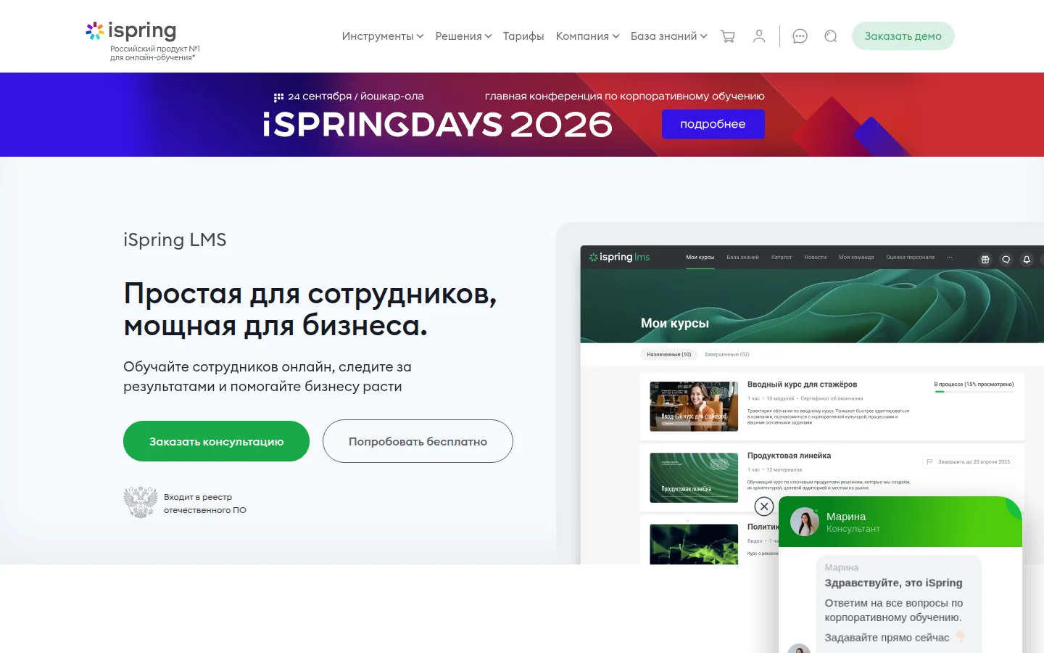
Task: Click the search magnifier icon
Action: coord(831,36)
